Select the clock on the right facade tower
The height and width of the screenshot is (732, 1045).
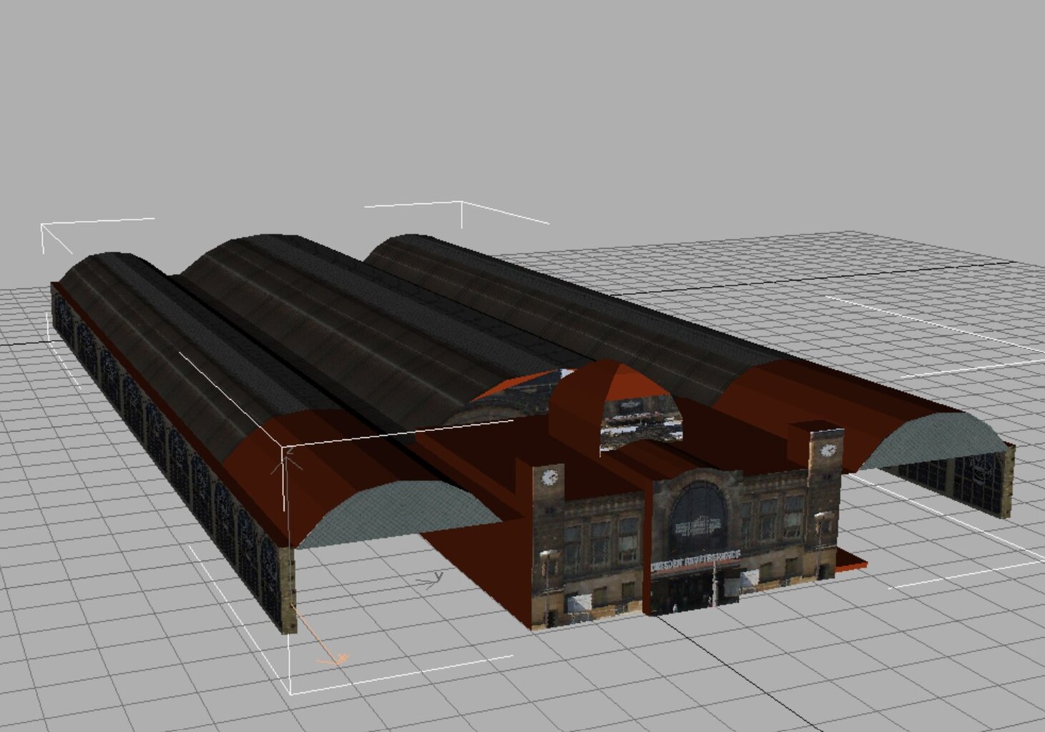point(828,450)
